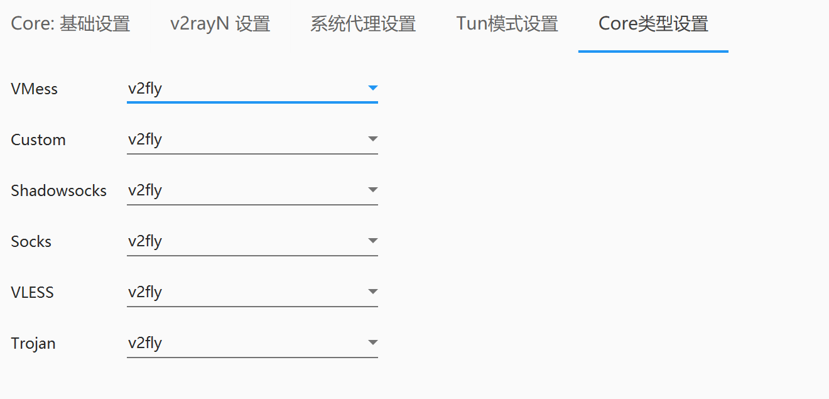Viewport: 829px width, 399px height.
Task: Click the dropdown arrow beside Custom
Action: tap(373, 139)
